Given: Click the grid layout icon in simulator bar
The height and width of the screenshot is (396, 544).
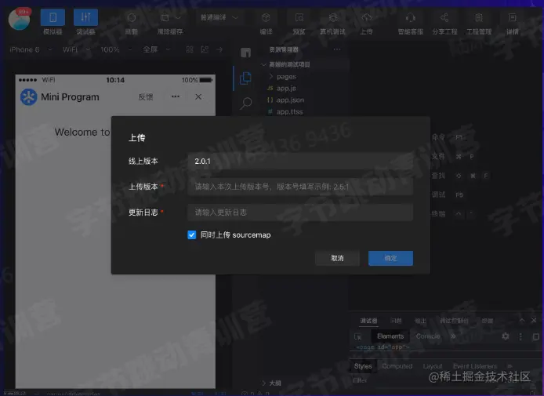Looking at the screenshot, I should point(190,49).
